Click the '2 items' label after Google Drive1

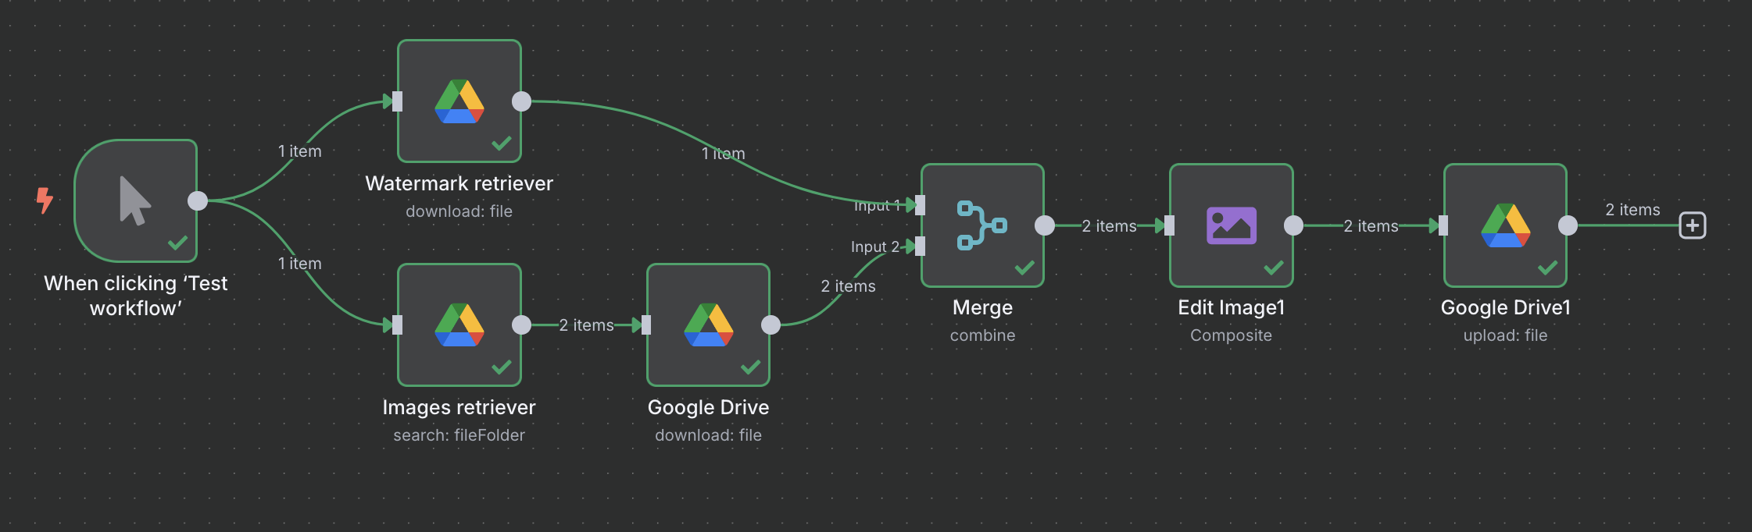[1632, 210]
